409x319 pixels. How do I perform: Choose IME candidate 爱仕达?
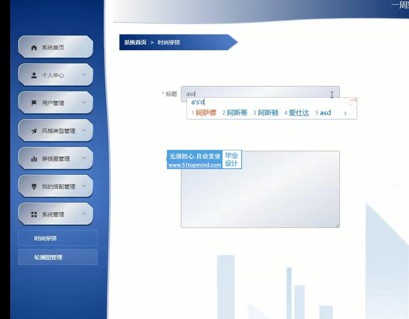pos(297,113)
